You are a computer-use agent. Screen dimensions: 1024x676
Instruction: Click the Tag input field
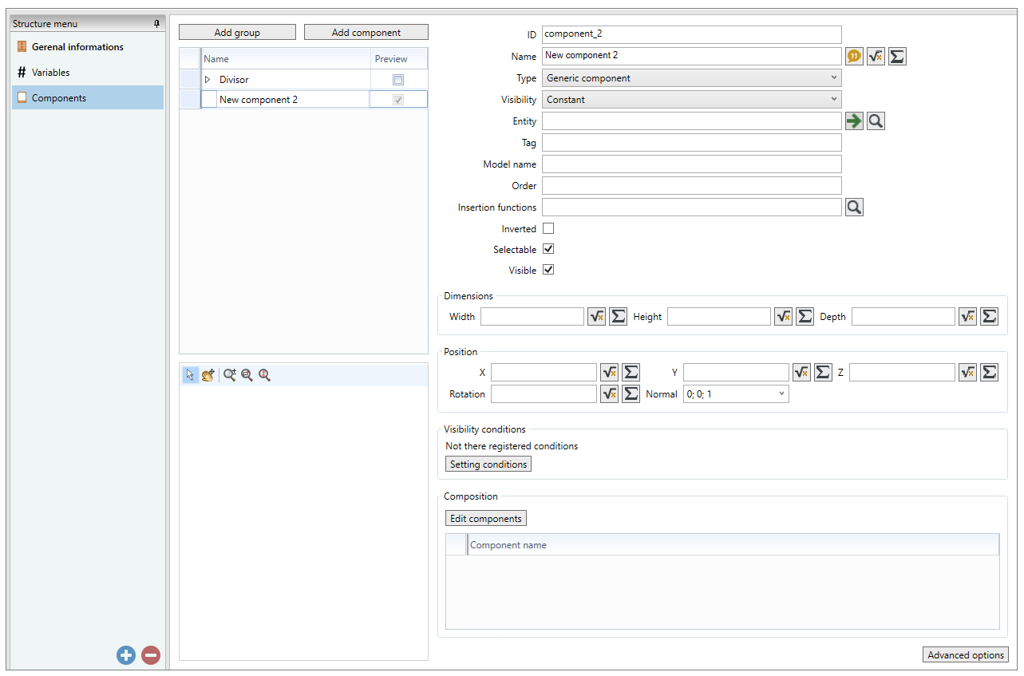click(x=692, y=143)
